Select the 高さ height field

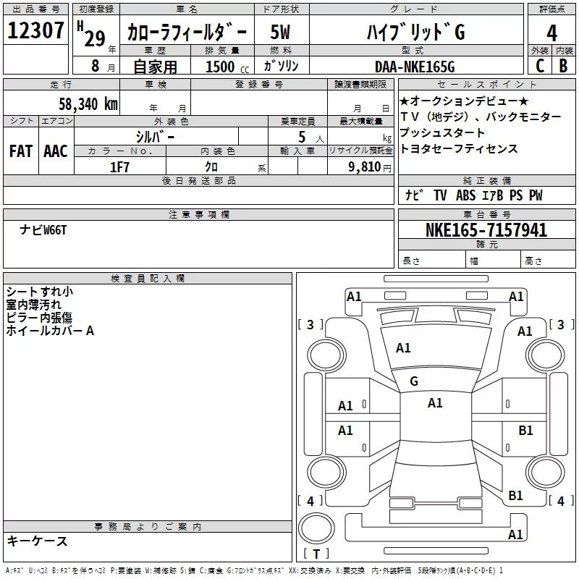[x=548, y=261]
